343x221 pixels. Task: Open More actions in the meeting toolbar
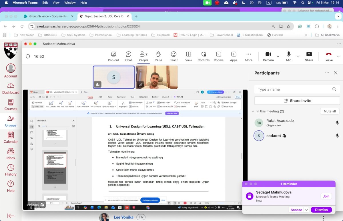pos(249,56)
